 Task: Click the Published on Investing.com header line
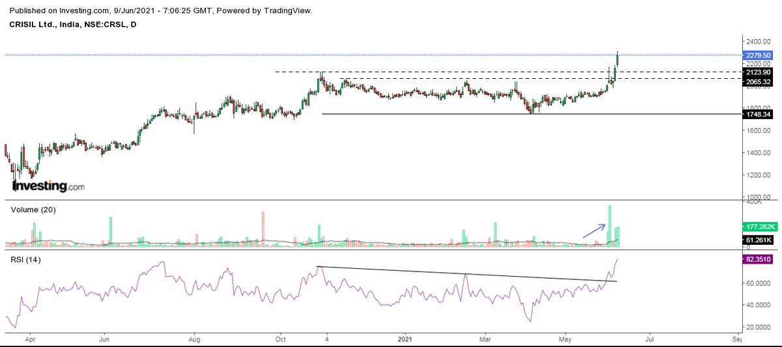coord(161,10)
